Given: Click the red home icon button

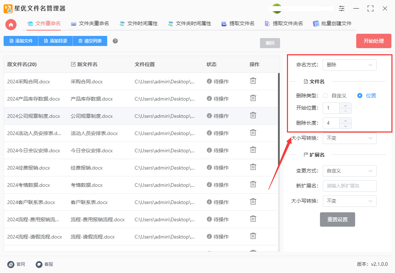Looking at the screenshot, I should [11, 25].
